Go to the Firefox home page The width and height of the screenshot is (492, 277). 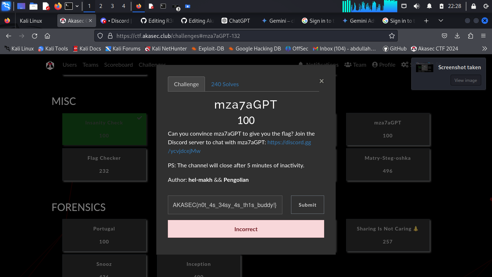pyautogui.click(x=47, y=36)
